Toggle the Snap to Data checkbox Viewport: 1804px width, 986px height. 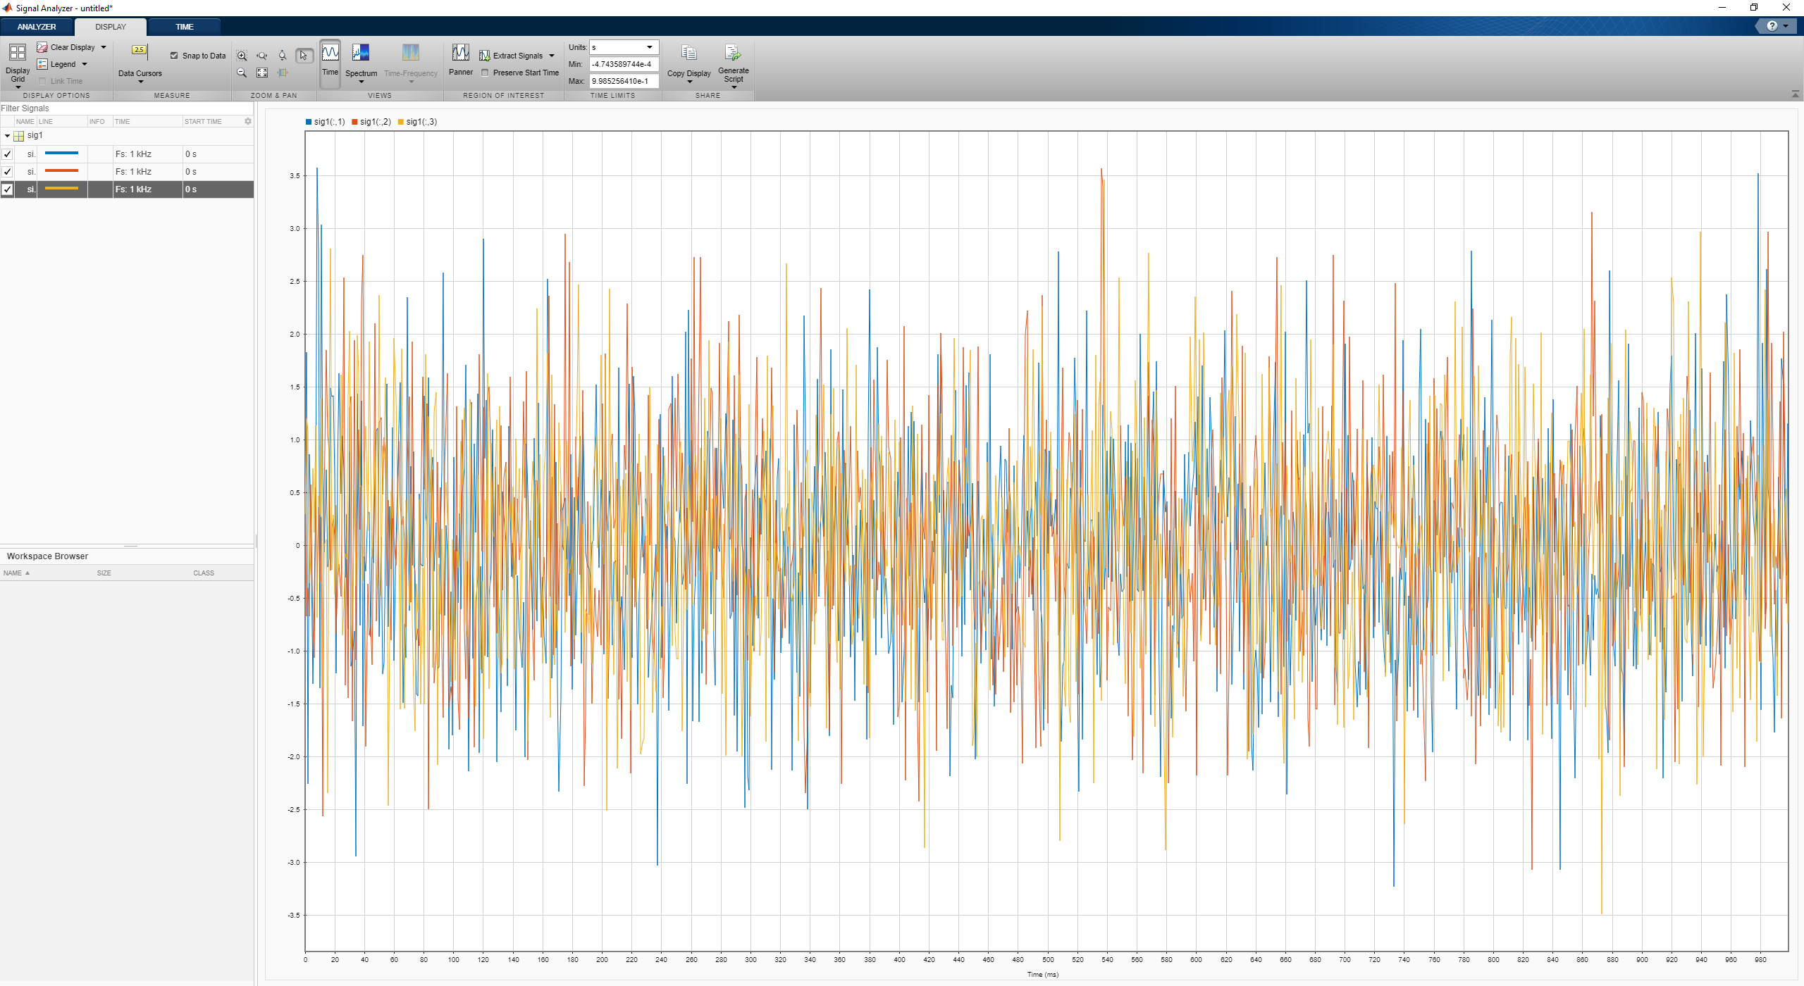pyautogui.click(x=174, y=56)
